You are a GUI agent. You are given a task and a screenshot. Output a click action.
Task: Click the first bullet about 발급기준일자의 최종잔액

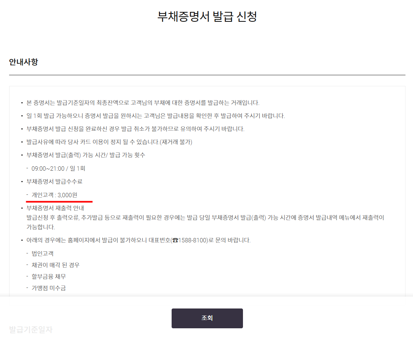(x=143, y=103)
